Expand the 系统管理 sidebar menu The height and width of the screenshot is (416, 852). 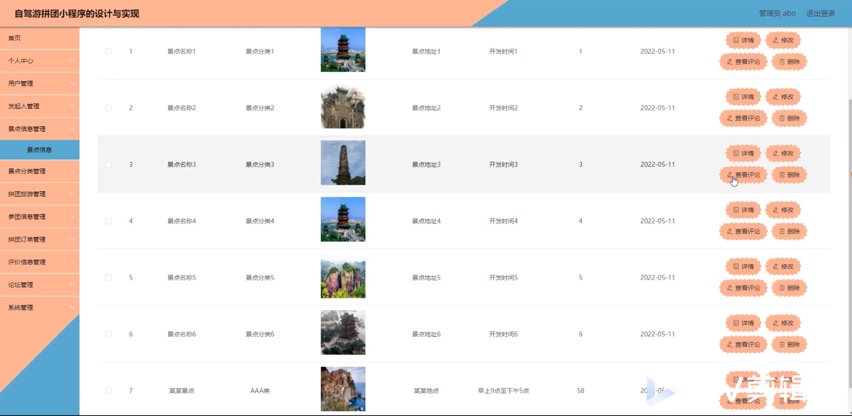click(40, 308)
